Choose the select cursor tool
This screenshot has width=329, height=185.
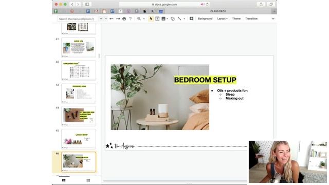pyautogui.click(x=151, y=18)
